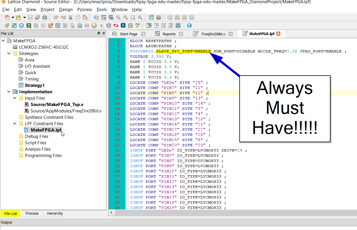Viewport: 357px width, 230px height.
Task: Save the current file with the floppy icon
Action: coord(30,17)
